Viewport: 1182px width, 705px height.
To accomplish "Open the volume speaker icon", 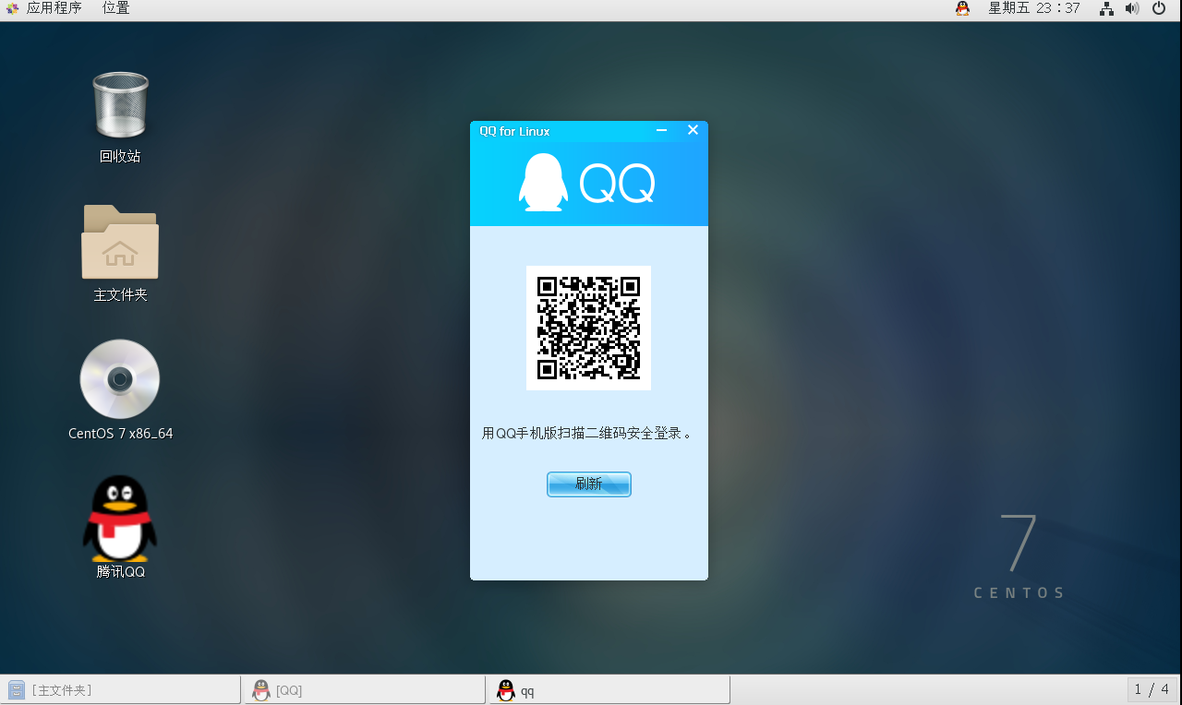I will pos(1132,8).
